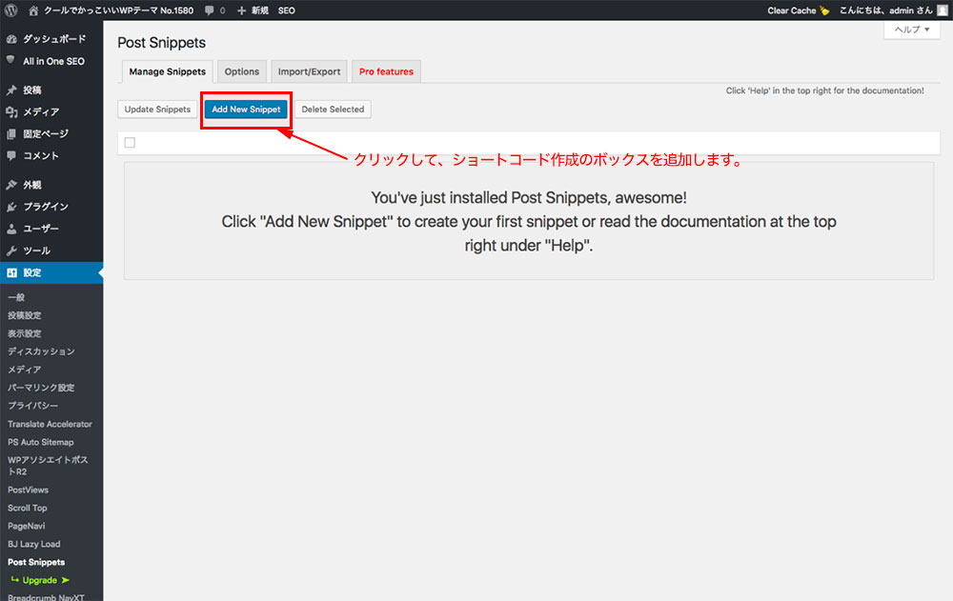Open Scroll Top settings link
Screen dimensions: 953x601
(x=28, y=508)
